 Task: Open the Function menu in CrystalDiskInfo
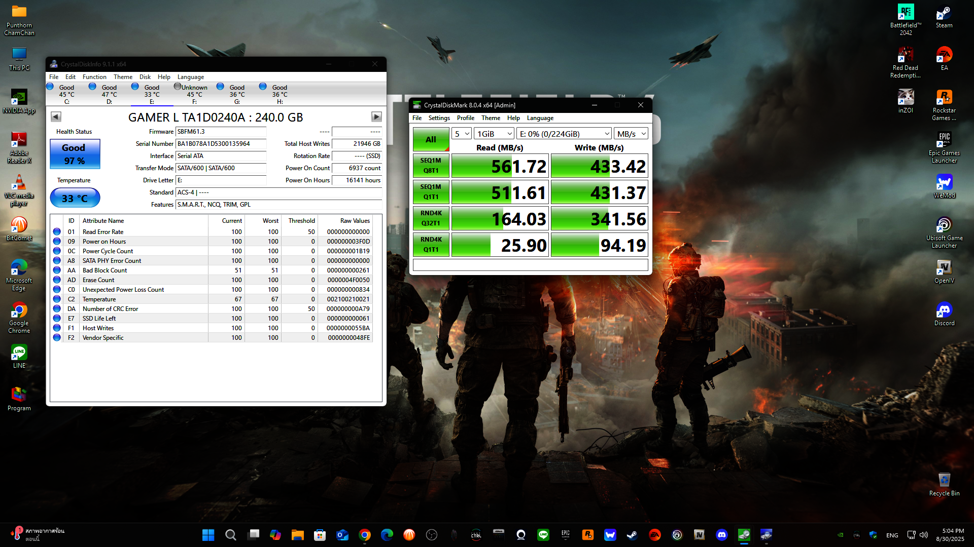point(94,77)
